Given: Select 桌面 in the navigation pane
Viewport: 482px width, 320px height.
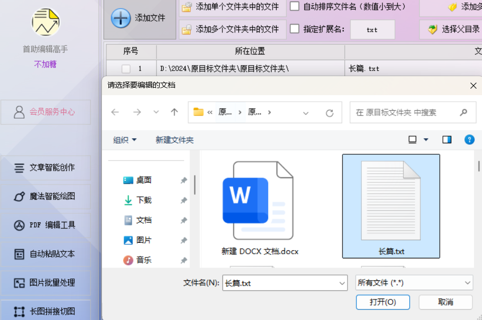Looking at the screenshot, I should tap(144, 180).
